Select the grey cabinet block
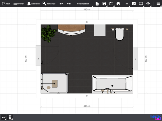The height and width of the screenshot is (121, 162). [x=100, y=30]
